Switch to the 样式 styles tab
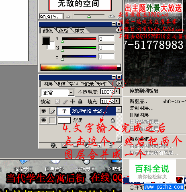Viewport: 186px width, 192px height. (80, 31)
